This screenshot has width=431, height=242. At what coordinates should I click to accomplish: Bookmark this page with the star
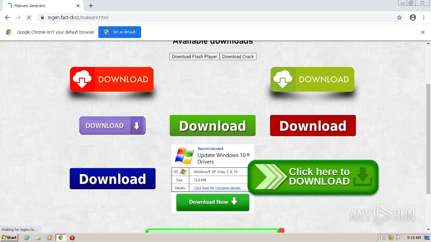[x=399, y=17]
